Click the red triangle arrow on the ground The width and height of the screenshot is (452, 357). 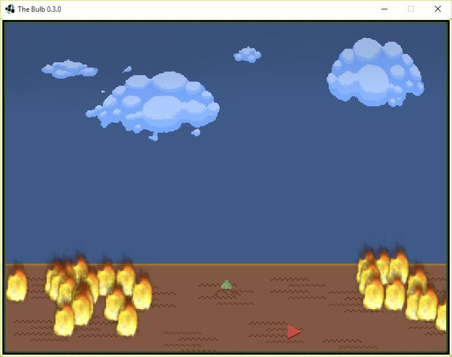click(293, 332)
